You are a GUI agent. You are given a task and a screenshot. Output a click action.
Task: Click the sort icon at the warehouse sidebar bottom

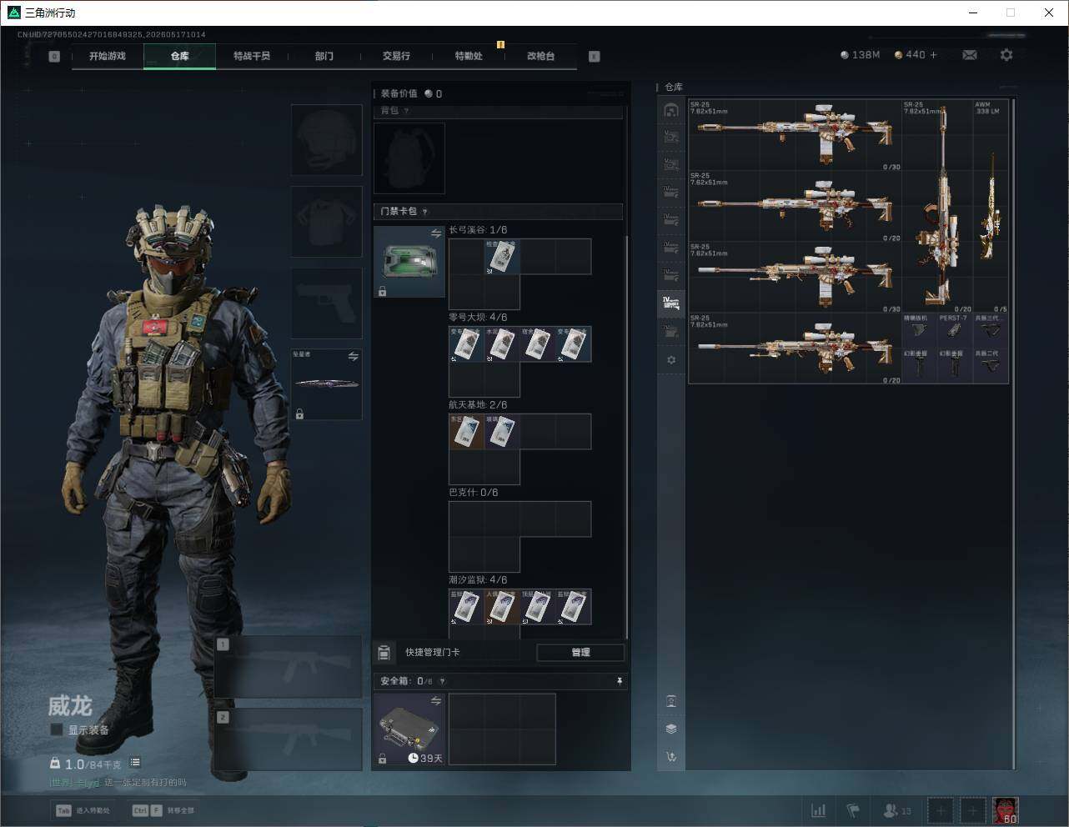tap(671, 757)
